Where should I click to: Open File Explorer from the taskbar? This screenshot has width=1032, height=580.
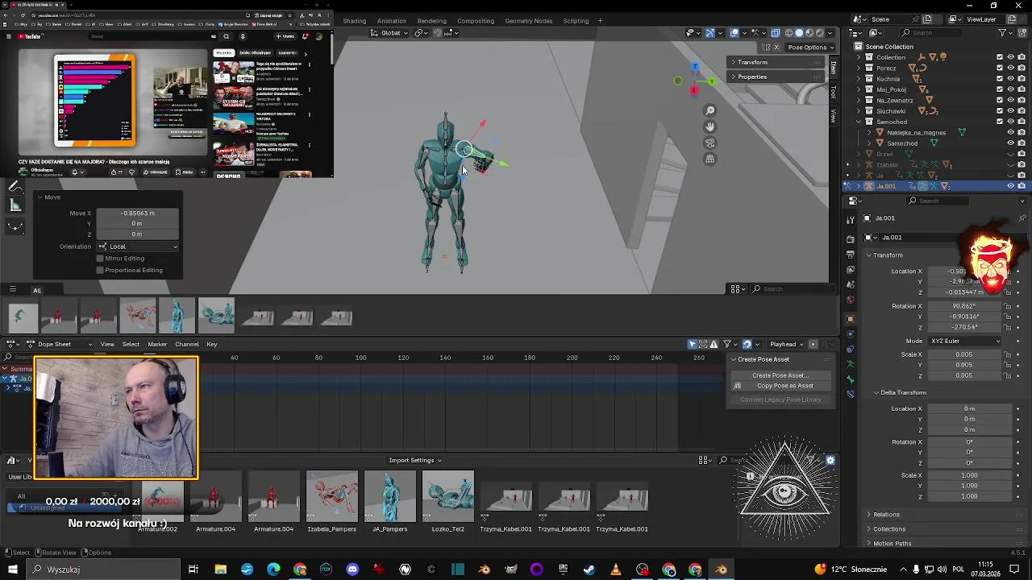click(220, 570)
